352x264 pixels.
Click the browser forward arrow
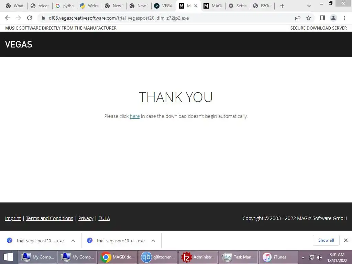19,18
